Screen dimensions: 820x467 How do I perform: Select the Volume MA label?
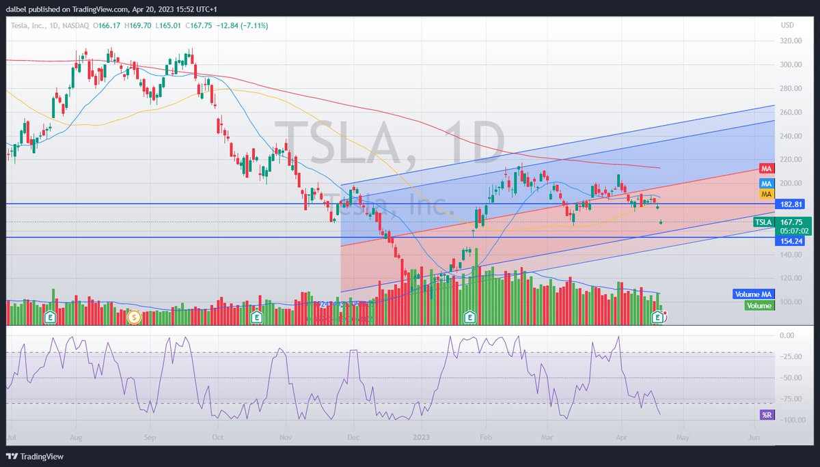pos(753,294)
